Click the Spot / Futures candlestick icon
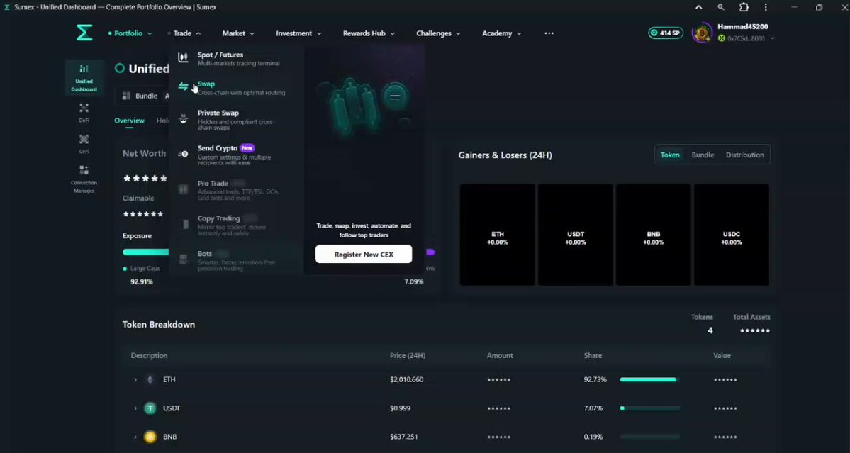Image resolution: width=850 pixels, height=453 pixels. click(x=183, y=57)
